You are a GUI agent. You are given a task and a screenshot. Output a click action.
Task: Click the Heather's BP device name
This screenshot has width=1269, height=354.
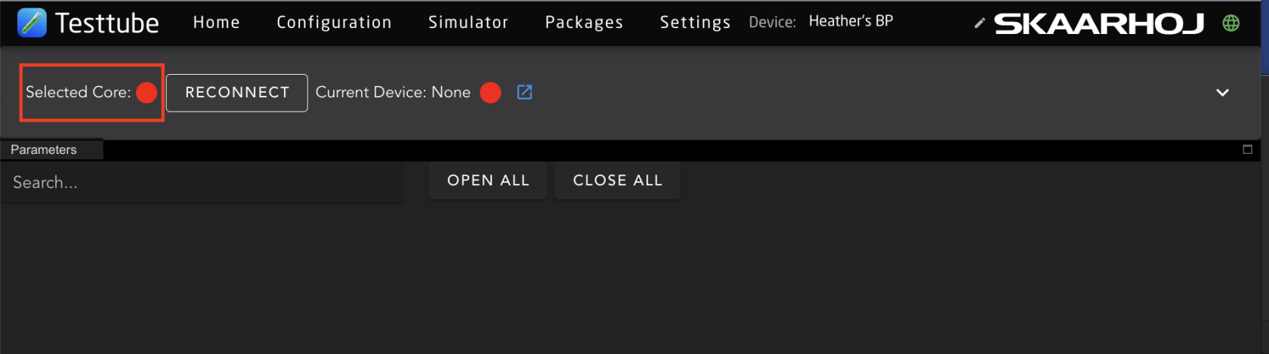[851, 21]
